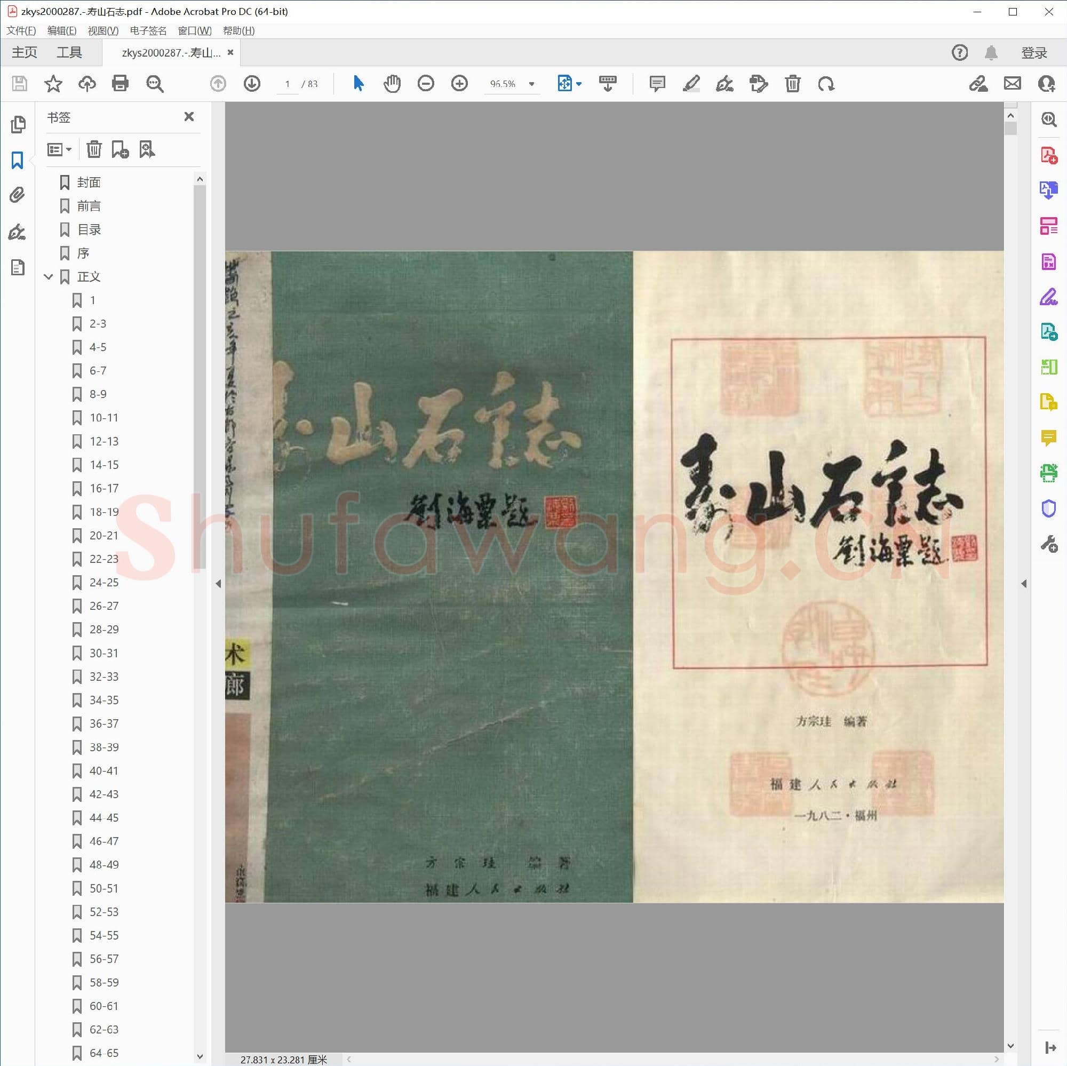The height and width of the screenshot is (1066, 1067).
Task: Zoom in on the page
Action: click(459, 83)
